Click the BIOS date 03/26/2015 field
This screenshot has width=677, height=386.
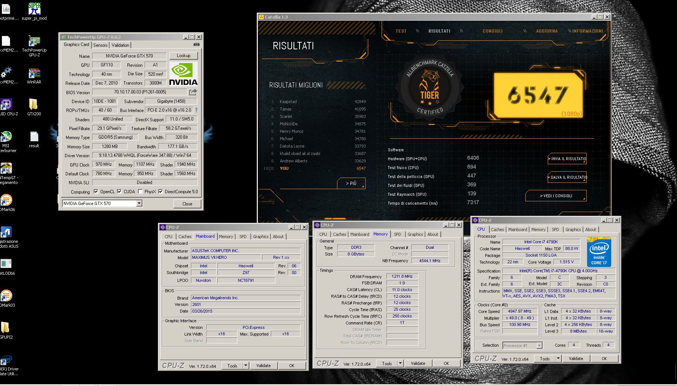(x=246, y=311)
